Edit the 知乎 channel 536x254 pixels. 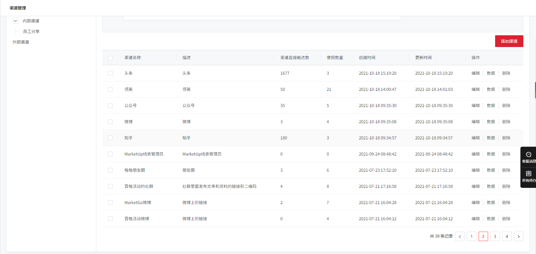[476, 138]
